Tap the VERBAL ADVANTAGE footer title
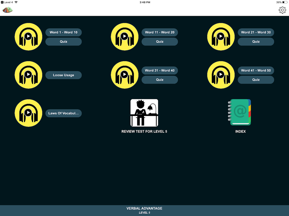The width and height of the screenshot is (289, 216). tap(144, 208)
